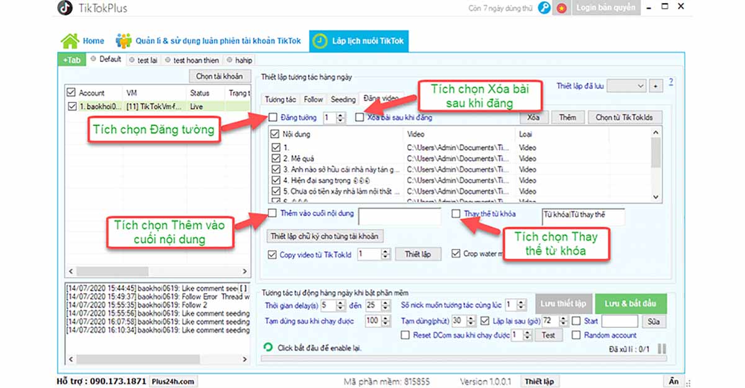Click the green refresh circle icon
Image resolution: width=745 pixels, height=388 pixels.
pos(268,348)
